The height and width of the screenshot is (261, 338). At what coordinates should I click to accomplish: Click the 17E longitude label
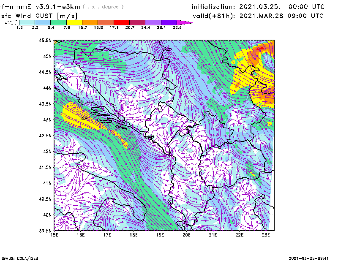(107, 235)
